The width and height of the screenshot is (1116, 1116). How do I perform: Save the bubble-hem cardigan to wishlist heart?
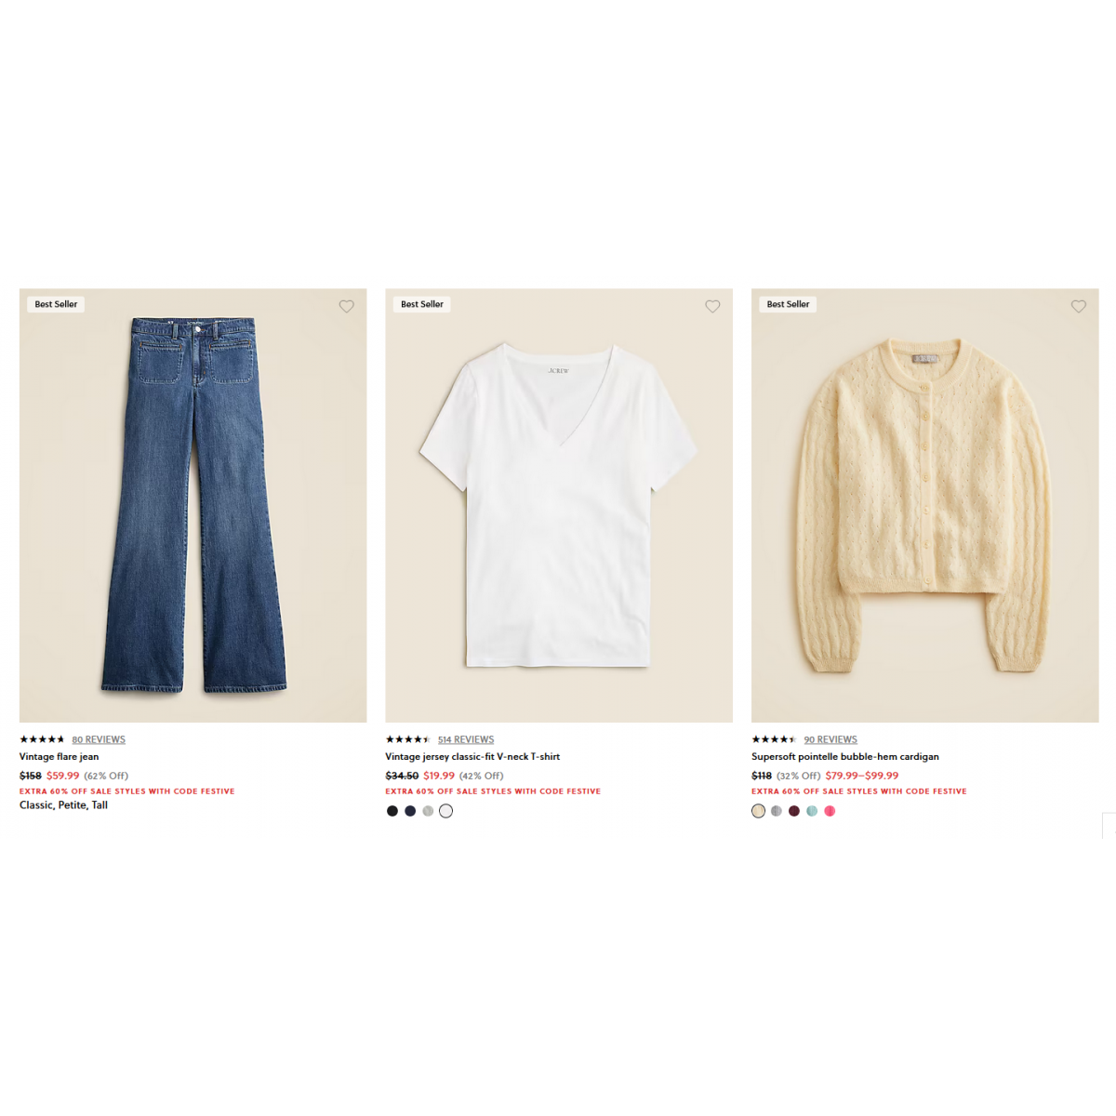[1079, 306]
